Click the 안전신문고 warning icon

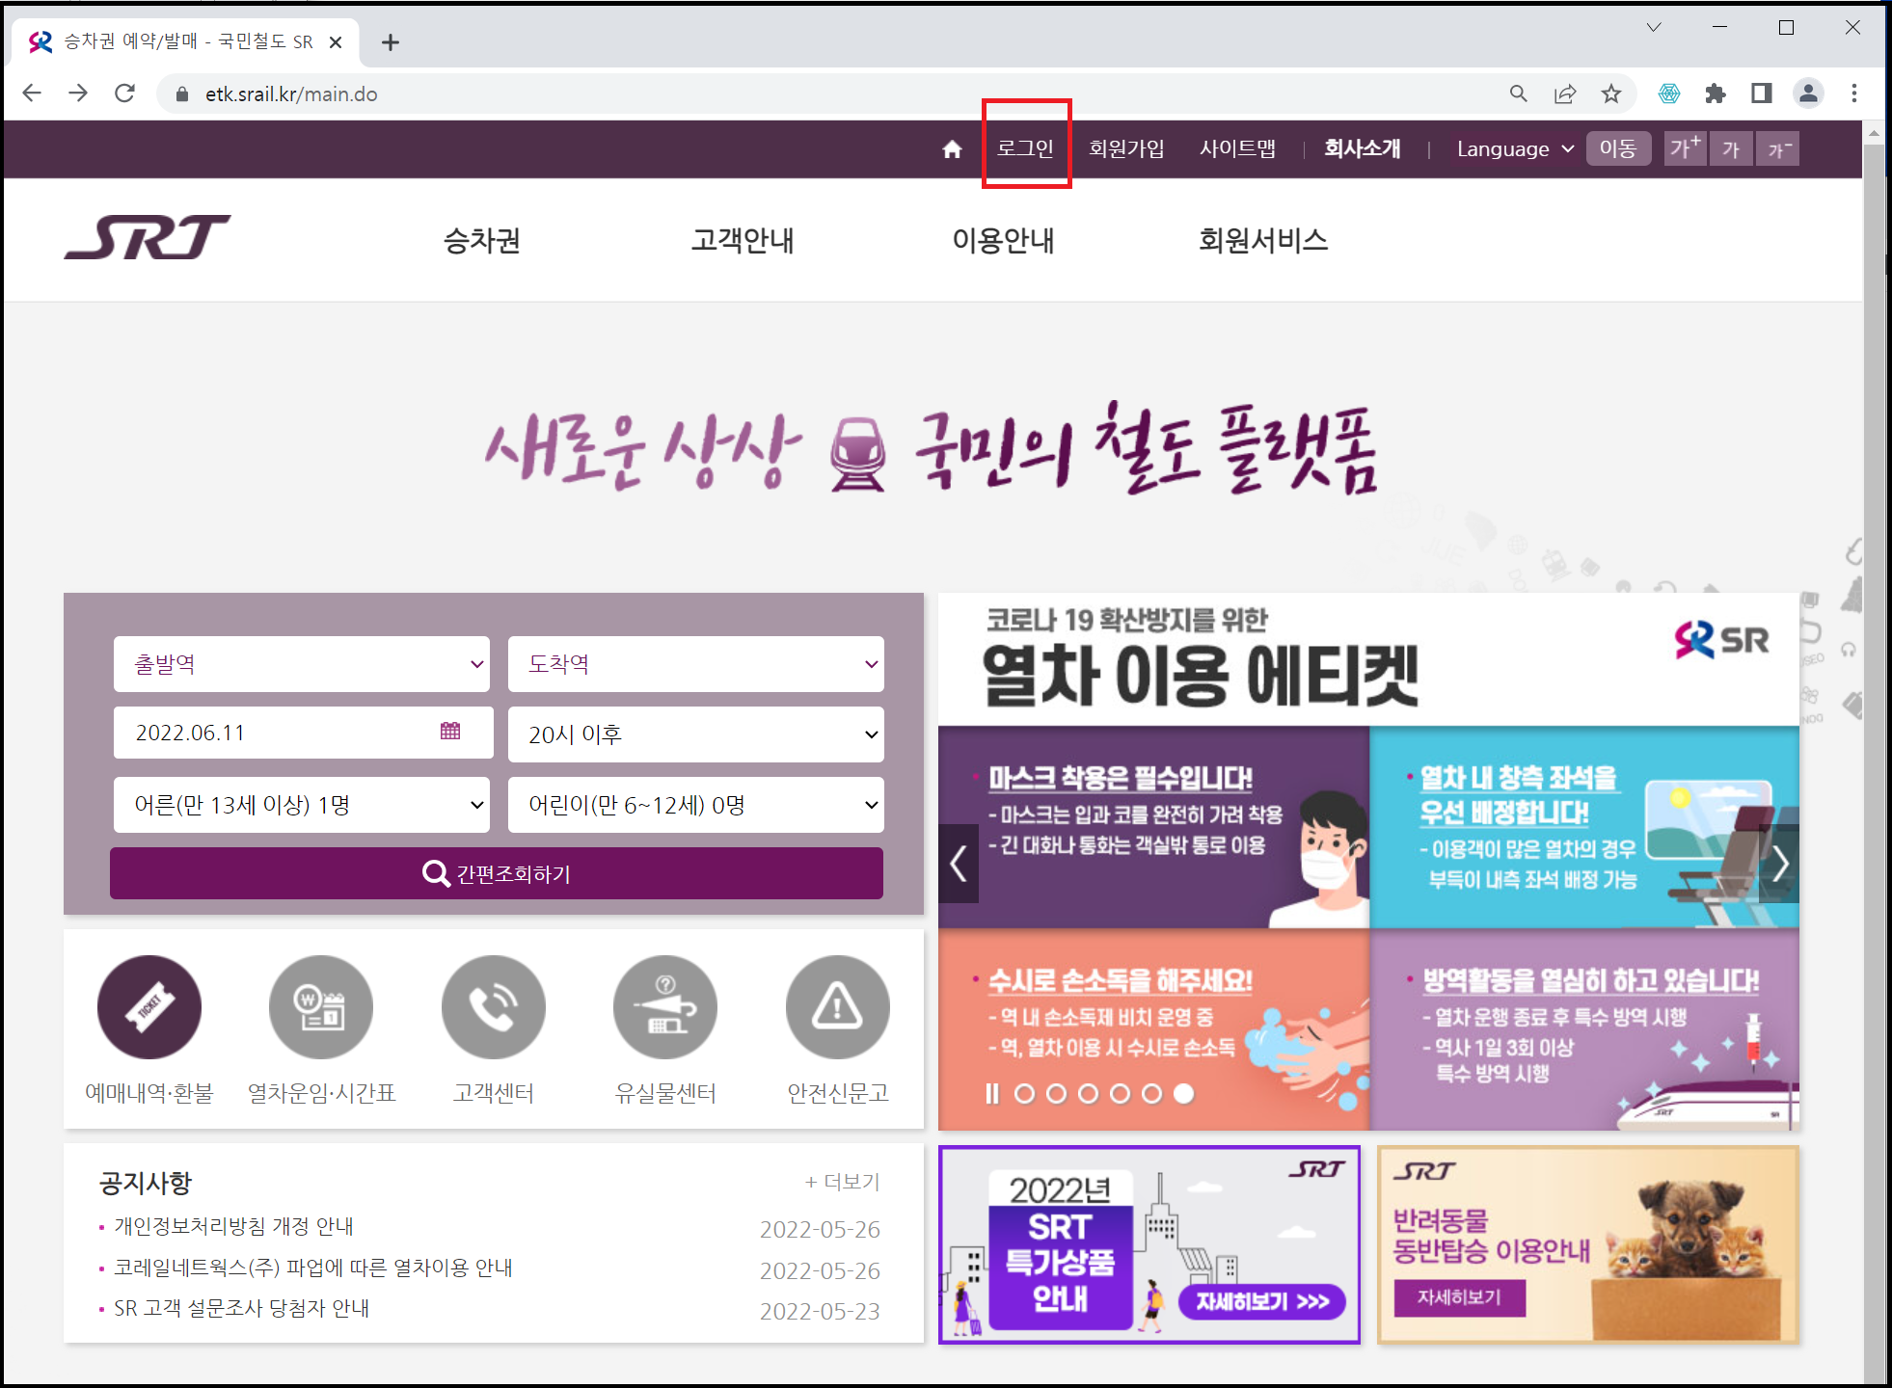coord(837,1007)
